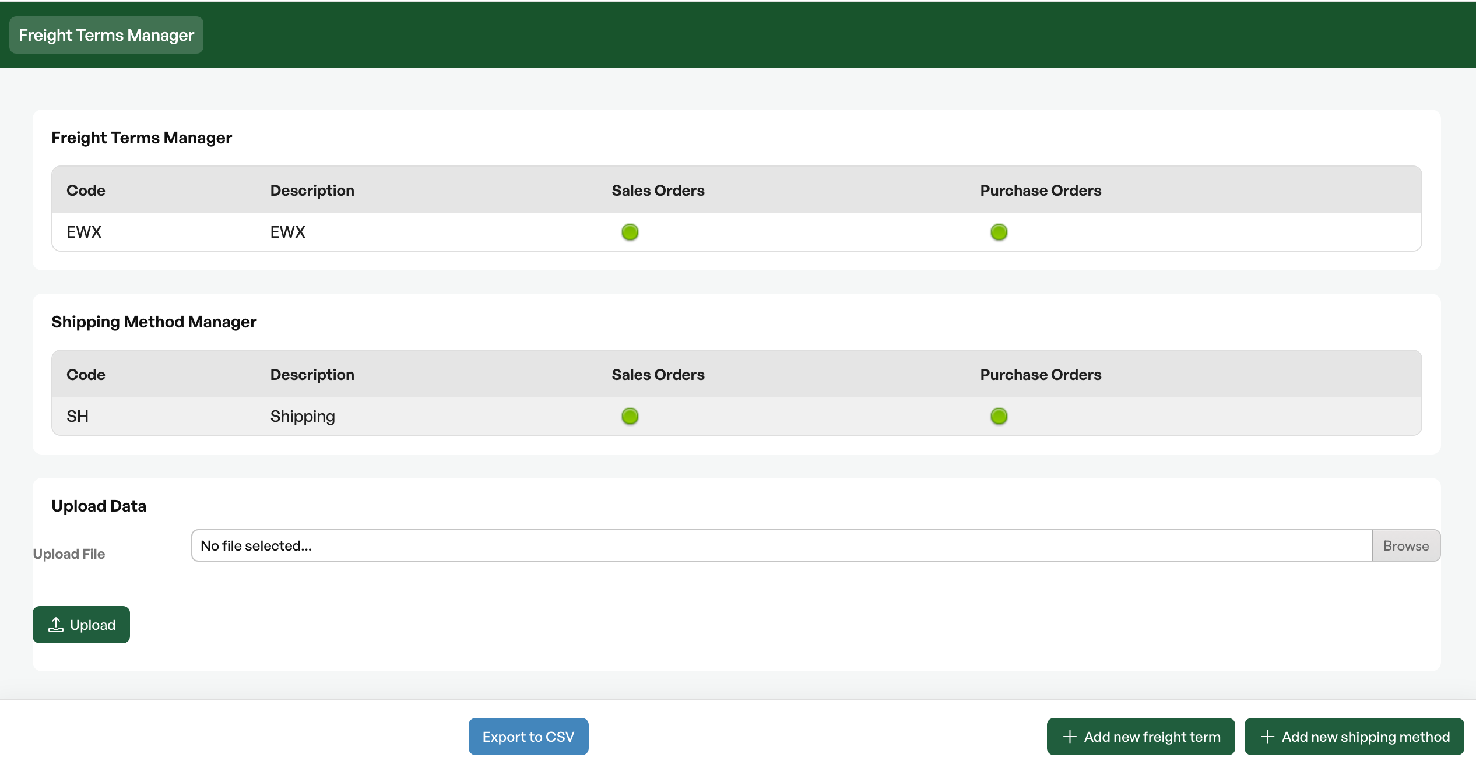Click Sales Orders header in Freight Terms table
The image size is (1476, 768).
click(658, 191)
